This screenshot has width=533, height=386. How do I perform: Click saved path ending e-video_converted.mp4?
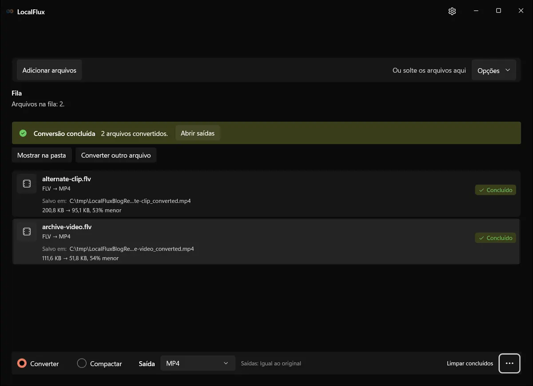coord(132,249)
